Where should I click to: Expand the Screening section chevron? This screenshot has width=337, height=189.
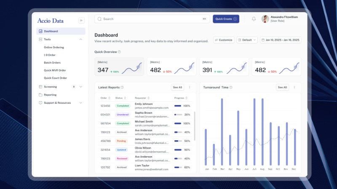click(x=81, y=87)
